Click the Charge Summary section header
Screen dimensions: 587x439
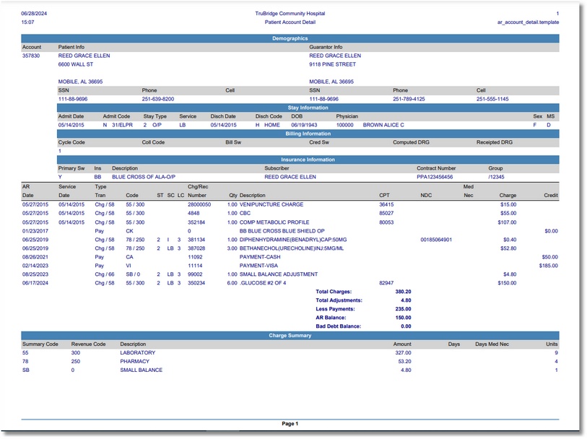(x=290, y=335)
